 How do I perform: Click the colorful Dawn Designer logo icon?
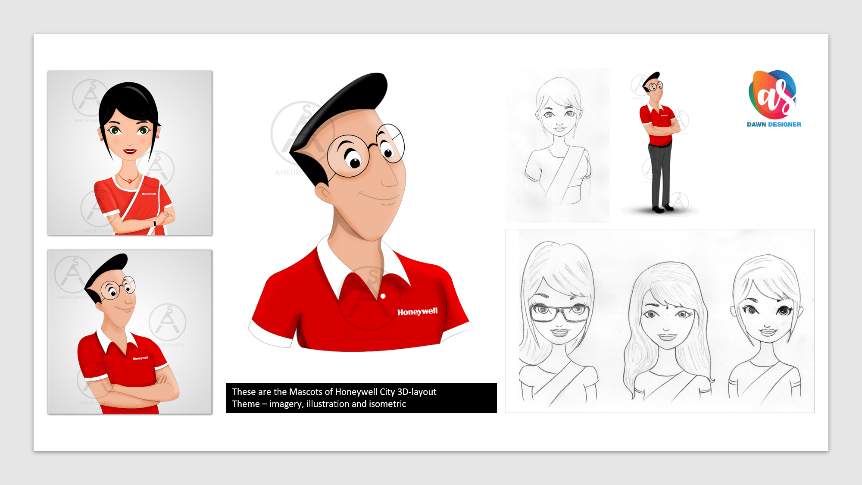click(x=773, y=95)
